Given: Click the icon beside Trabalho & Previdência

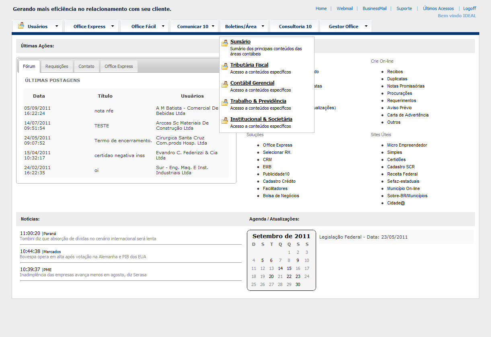Looking at the screenshot, I should pyautogui.click(x=225, y=102).
